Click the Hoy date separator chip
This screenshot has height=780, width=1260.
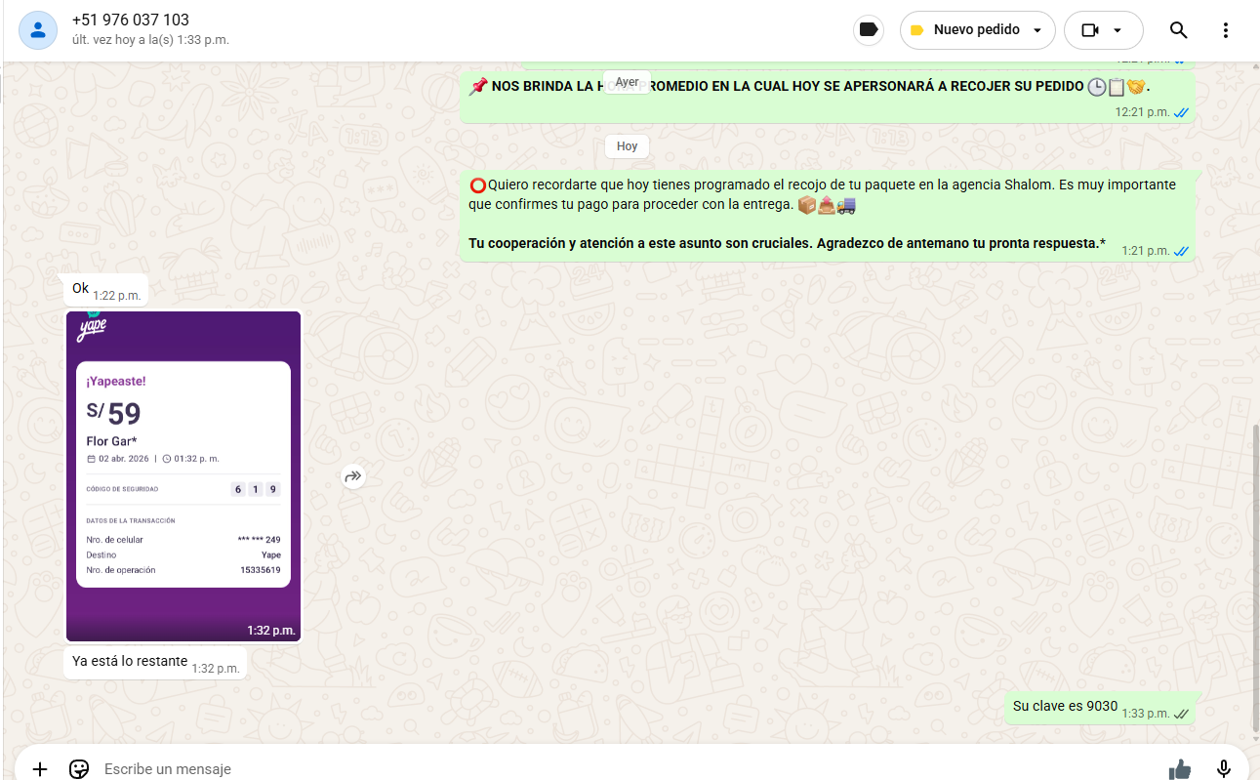click(x=627, y=146)
